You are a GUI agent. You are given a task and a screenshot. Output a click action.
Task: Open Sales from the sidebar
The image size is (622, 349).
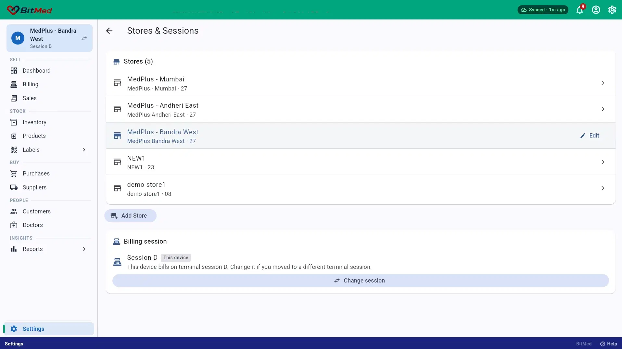tap(49, 98)
